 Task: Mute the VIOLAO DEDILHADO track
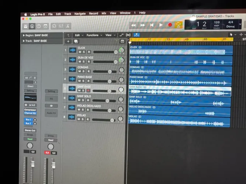click(79, 110)
